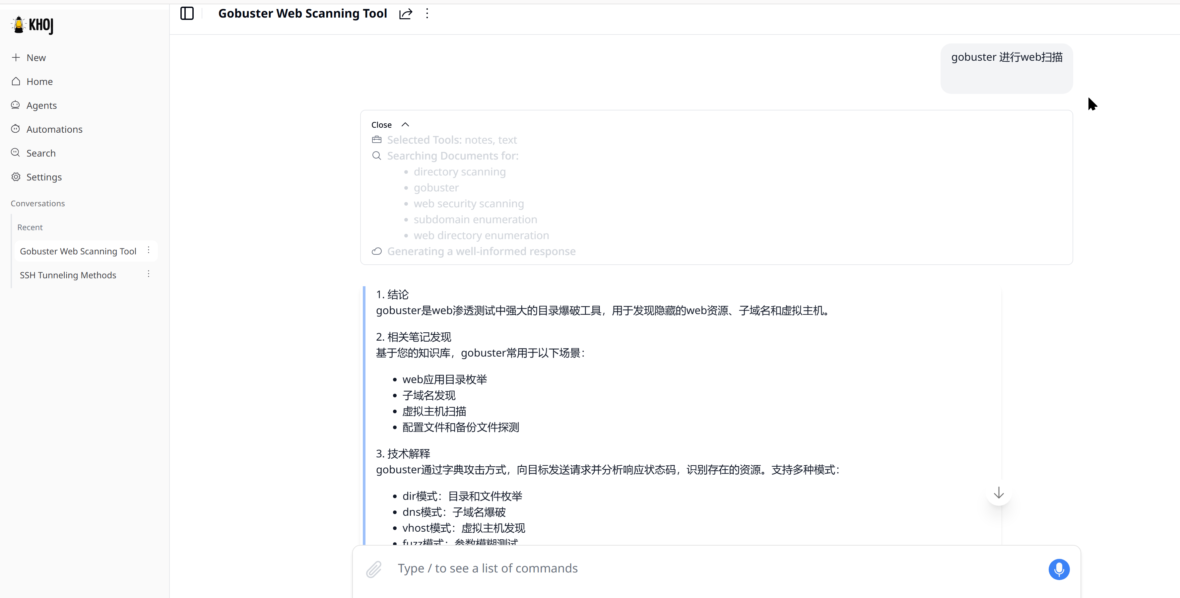The image size is (1180, 598).
Task: Click the '虚拟主机扫描' bullet
Action: point(434,412)
